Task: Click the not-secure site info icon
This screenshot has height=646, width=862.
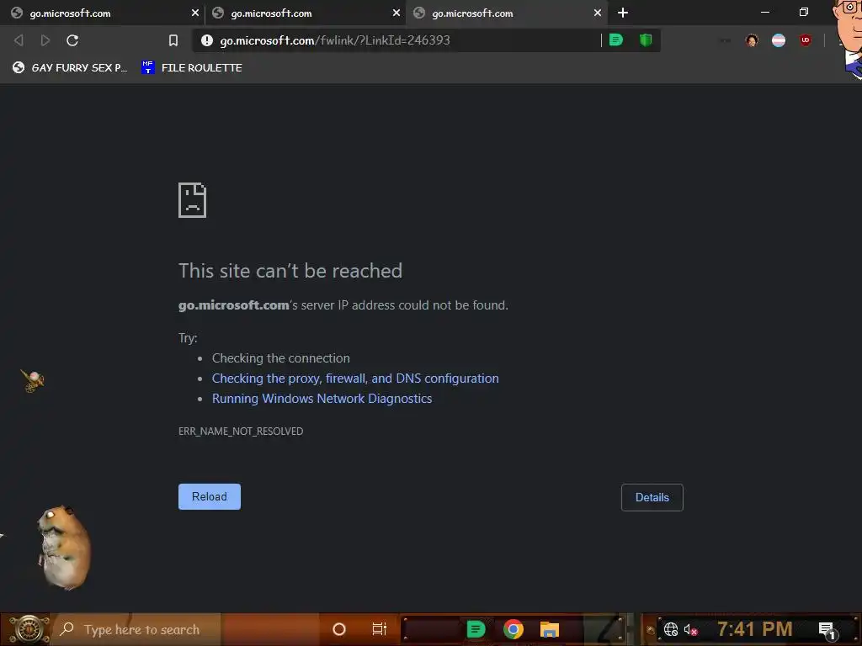Action: pos(207,40)
